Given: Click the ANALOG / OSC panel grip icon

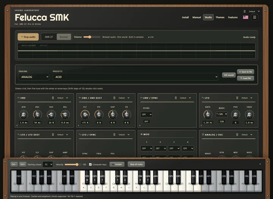Looking at the screenshot, I should (x=237, y=135).
